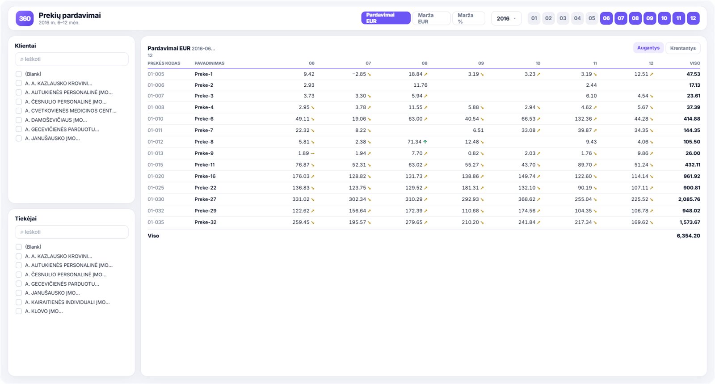Switch to the Marža % tab
Screen dimensions: 715x384
tap(468, 18)
